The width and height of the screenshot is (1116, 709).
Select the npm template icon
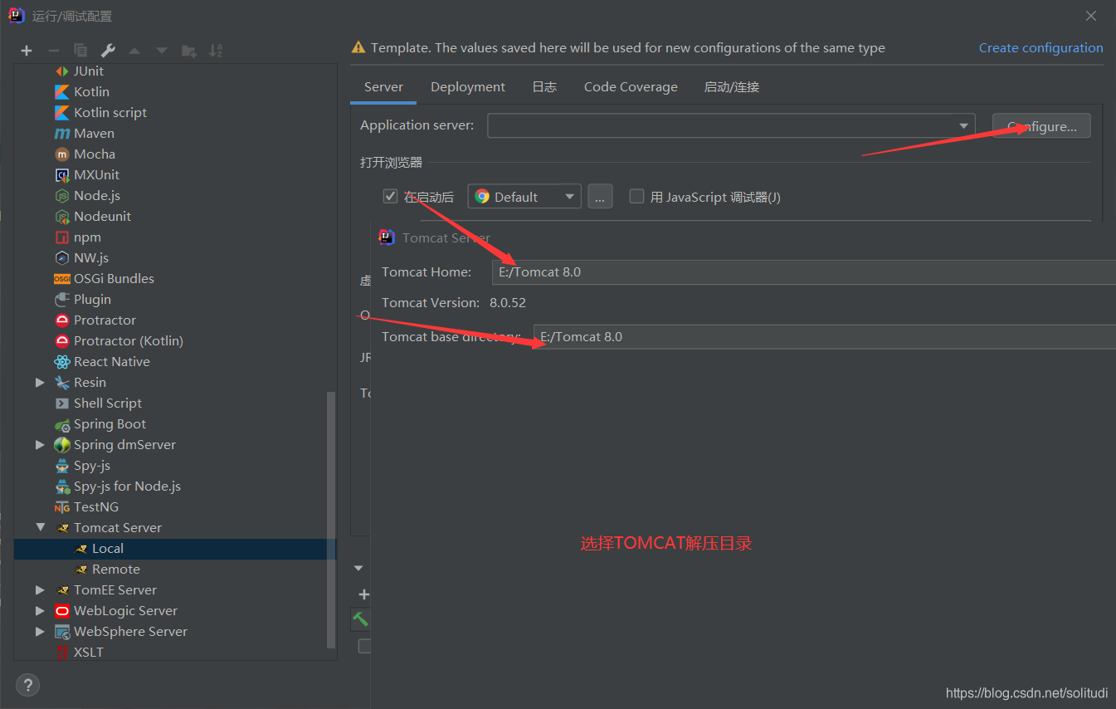tap(62, 237)
